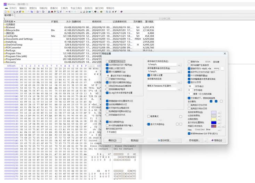This screenshot has width=255, height=183.
Task: Browse for image and backup directory '...' button
Action: point(179,71)
